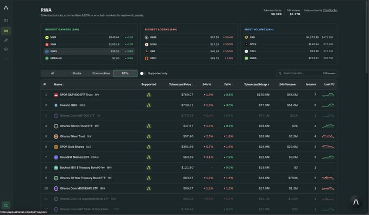Image resolution: width=369 pixels, height=215 pixels.
Task: Click the NBIS token icon in Biggest Gainers
Action: 47,37
